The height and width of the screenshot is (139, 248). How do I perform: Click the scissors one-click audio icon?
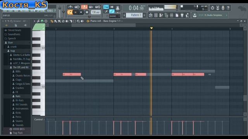[x=218, y=8]
